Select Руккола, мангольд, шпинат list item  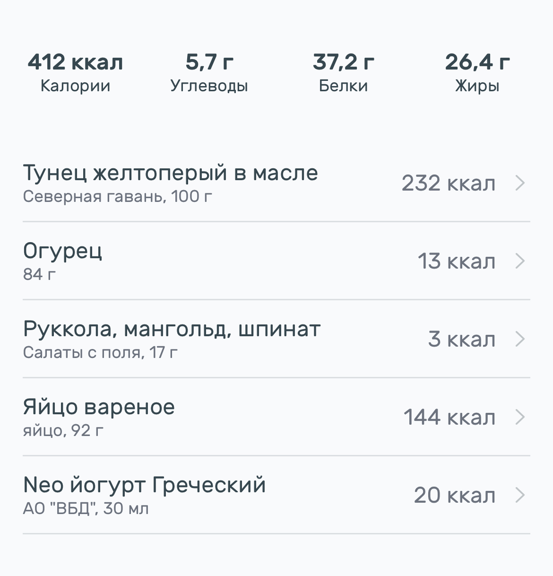click(172, 329)
